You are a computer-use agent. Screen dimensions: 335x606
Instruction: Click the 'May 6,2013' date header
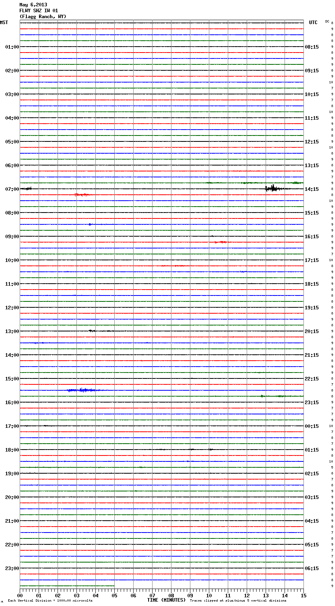coord(33,5)
